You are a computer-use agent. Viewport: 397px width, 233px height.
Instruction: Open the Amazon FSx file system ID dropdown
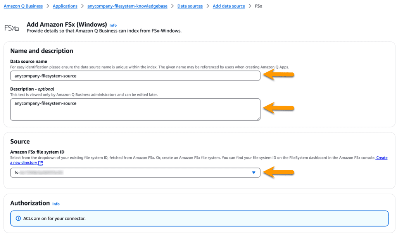135,173
